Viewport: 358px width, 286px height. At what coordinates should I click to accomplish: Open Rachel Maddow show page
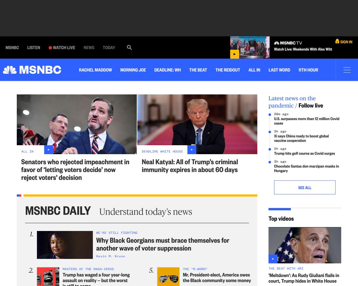95,70
